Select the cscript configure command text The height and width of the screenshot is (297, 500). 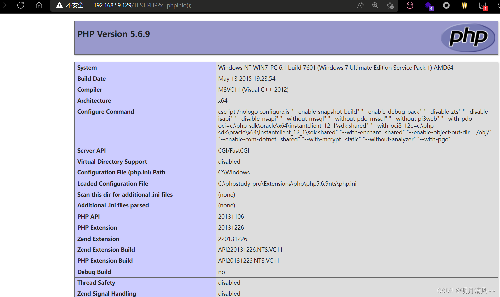355,126
